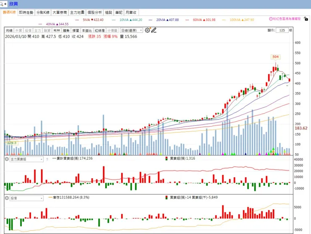This screenshot has height=234, width=311.
Task: Toggle the 均線 moving average overlay
Action: point(9,30)
